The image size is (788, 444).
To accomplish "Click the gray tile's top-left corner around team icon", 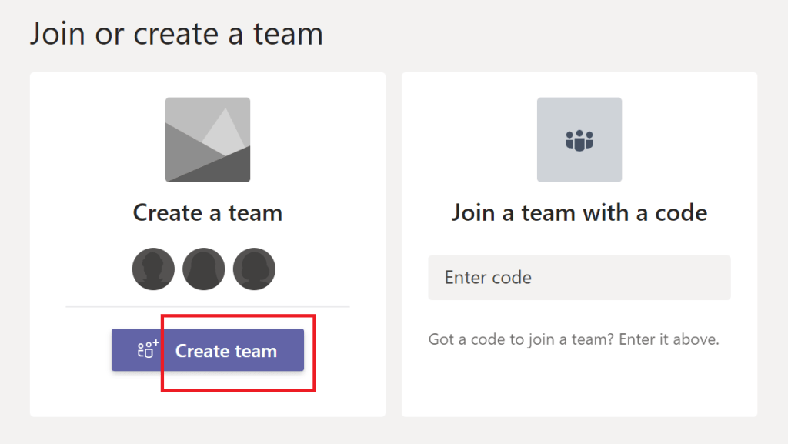I will point(543,104).
